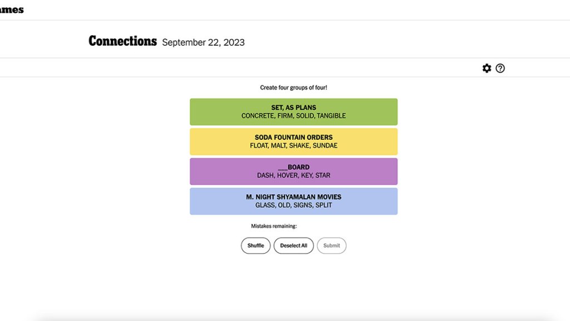Open the settings gear icon
The height and width of the screenshot is (321, 570).
point(487,68)
